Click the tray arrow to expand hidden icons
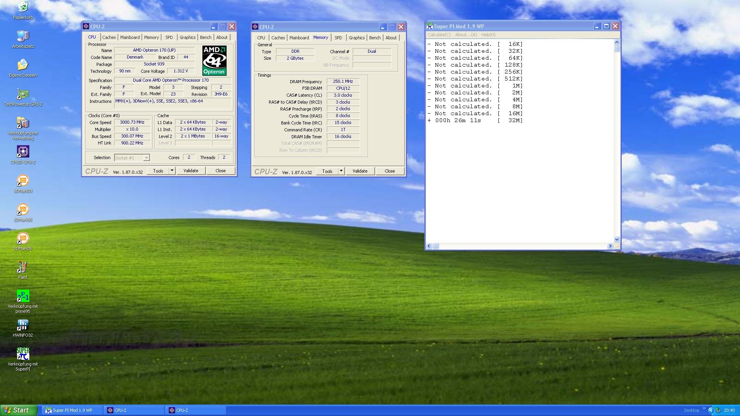This screenshot has height=416, width=740. (x=711, y=410)
